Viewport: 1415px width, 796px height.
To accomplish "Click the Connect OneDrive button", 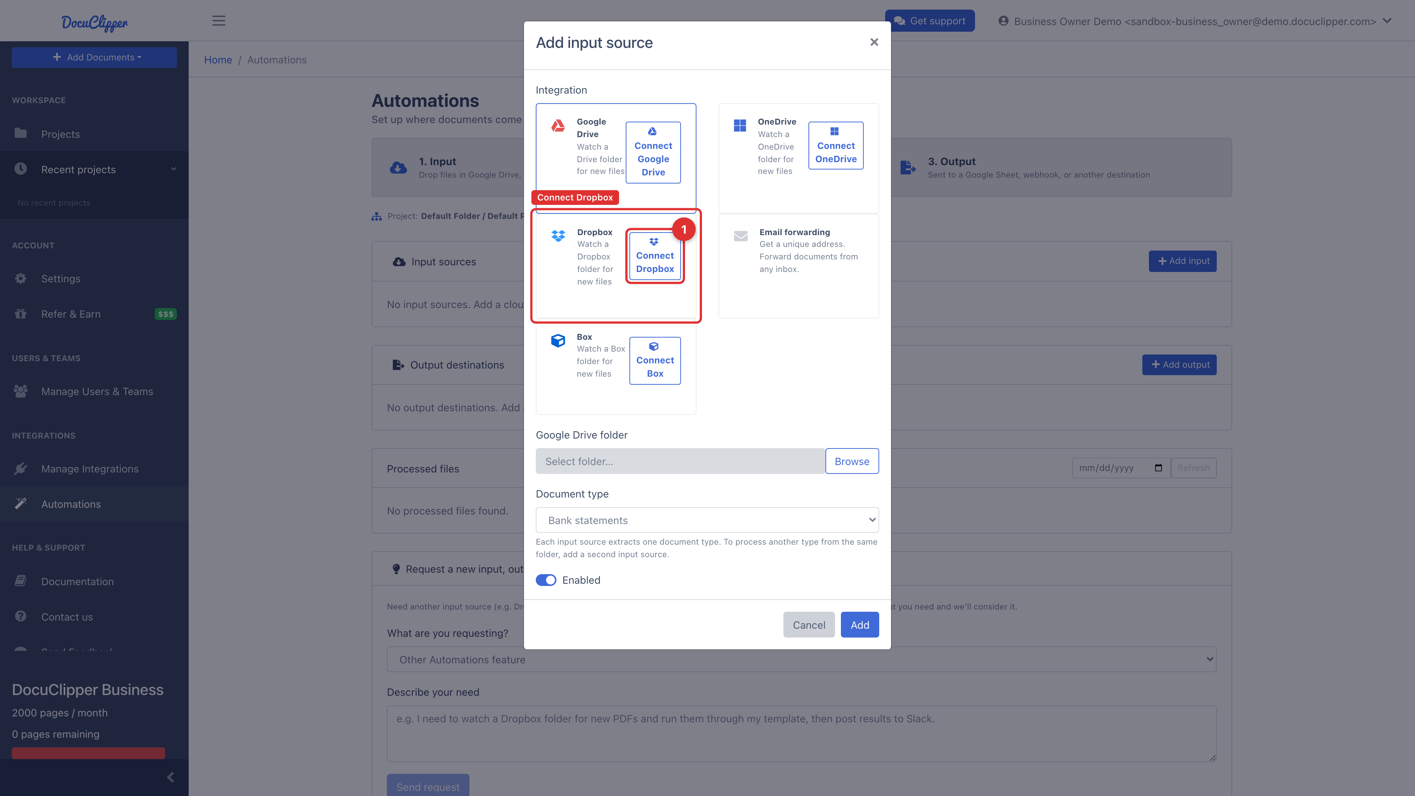I will [x=835, y=146].
